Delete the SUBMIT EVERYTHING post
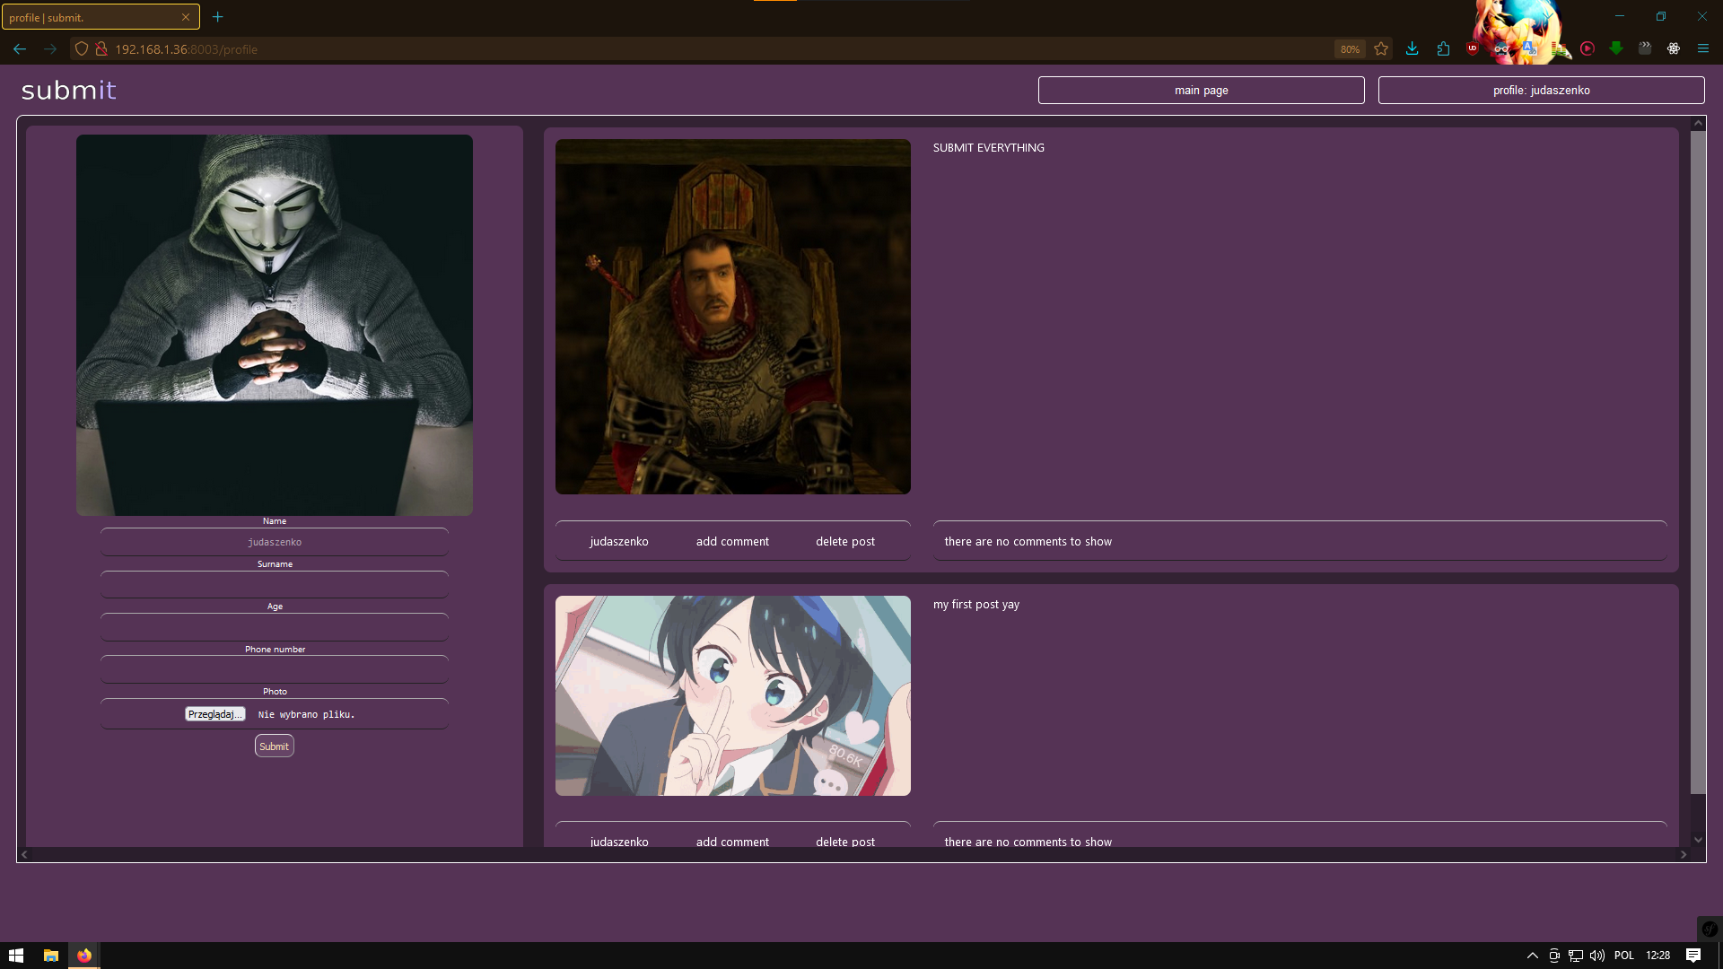The height and width of the screenshot is (969, 1723). tap(845, 542)
